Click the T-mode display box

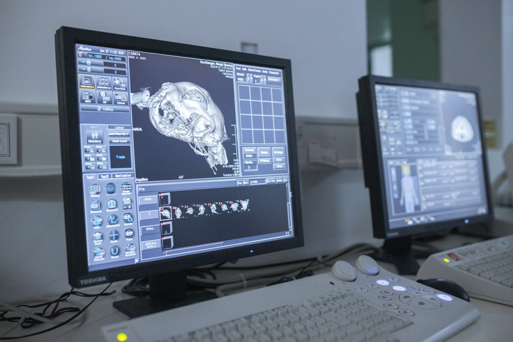point(121,157)
